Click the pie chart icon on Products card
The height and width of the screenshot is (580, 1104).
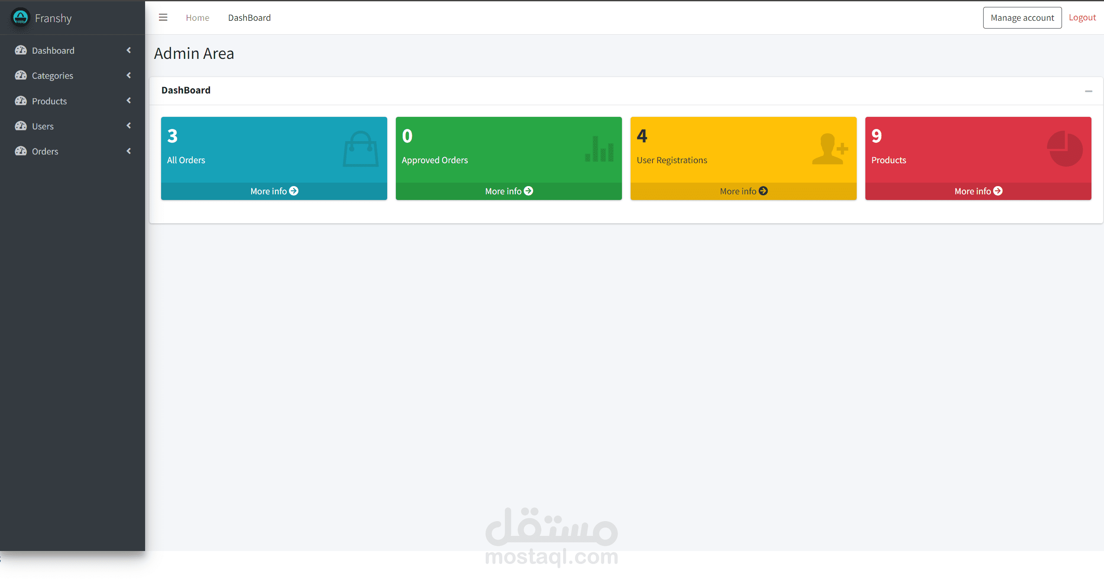pyautogui.click(x=1065, y=149)
